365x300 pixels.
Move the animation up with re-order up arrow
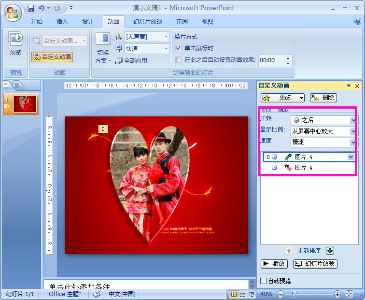[289, 251]
